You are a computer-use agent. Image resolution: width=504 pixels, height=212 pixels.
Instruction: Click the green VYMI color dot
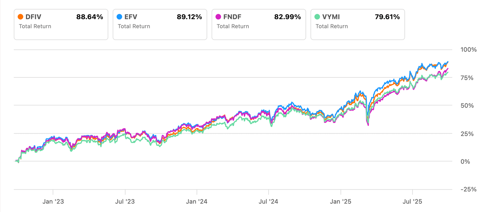(x=317, y=17)
